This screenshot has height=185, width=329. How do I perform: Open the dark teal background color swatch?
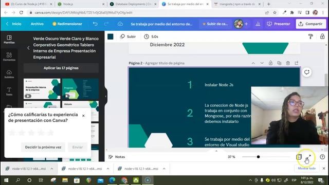[111, 36]
